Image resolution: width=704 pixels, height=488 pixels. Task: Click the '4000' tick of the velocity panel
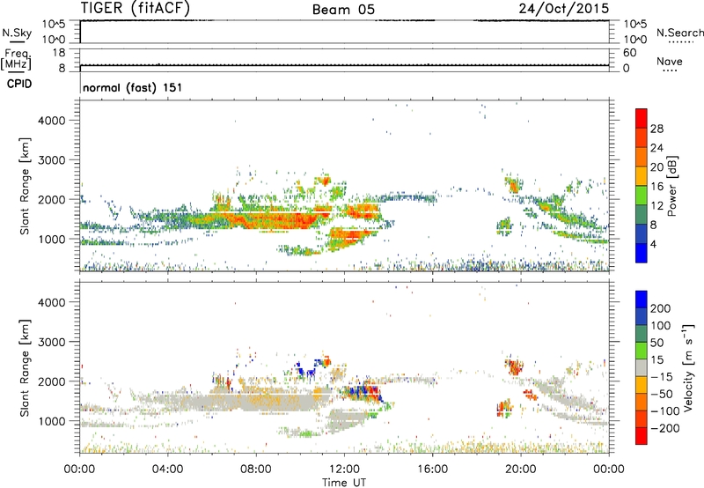point(52,302)
